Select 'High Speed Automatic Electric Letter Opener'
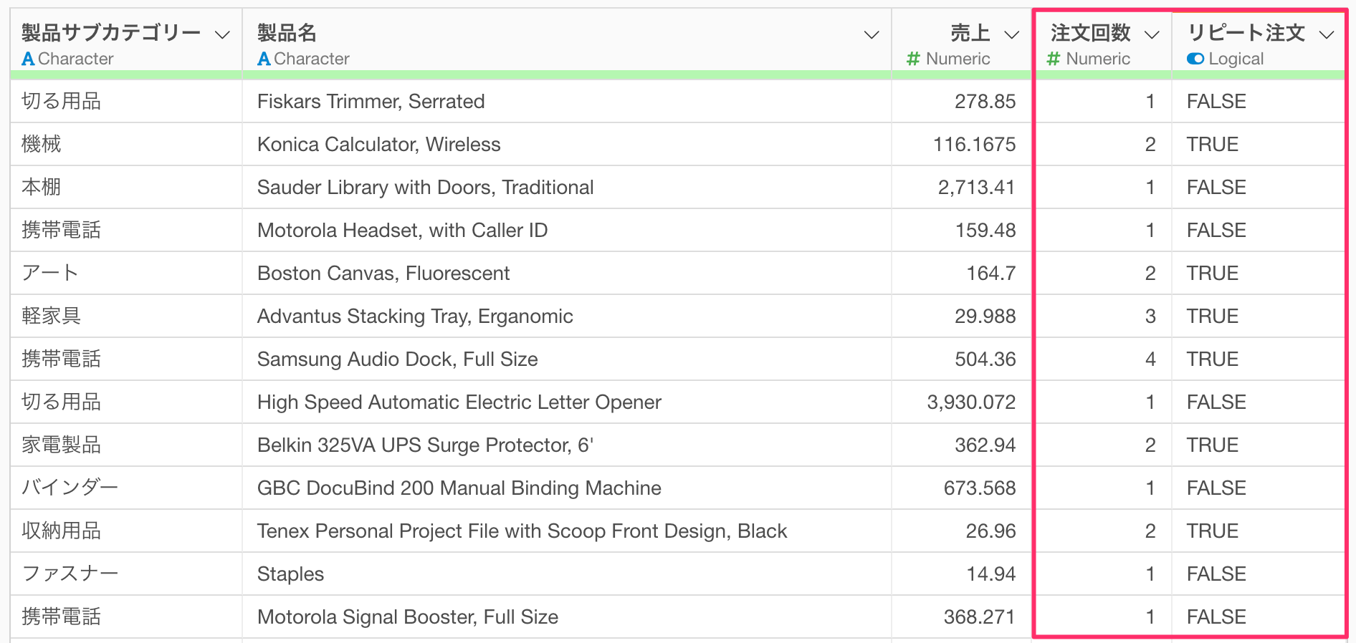This screenshot has height=643, width=1356. (567, 402)
